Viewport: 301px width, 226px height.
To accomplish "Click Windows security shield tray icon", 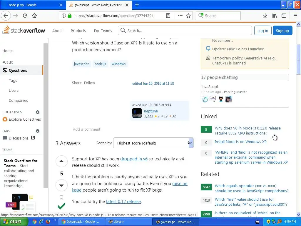I will pos(268,222).
